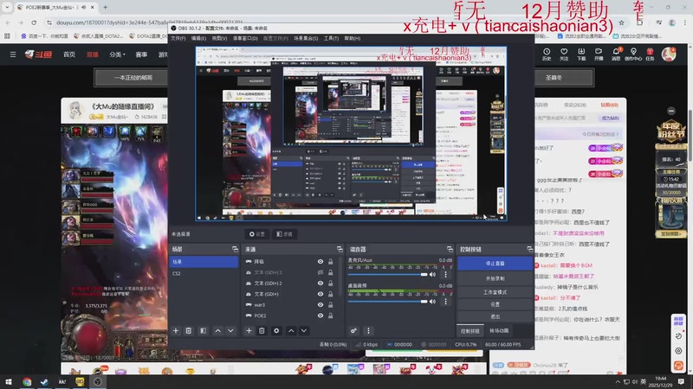
Task: Click 停止直播 stop streaming button
Action: point(495,264)
